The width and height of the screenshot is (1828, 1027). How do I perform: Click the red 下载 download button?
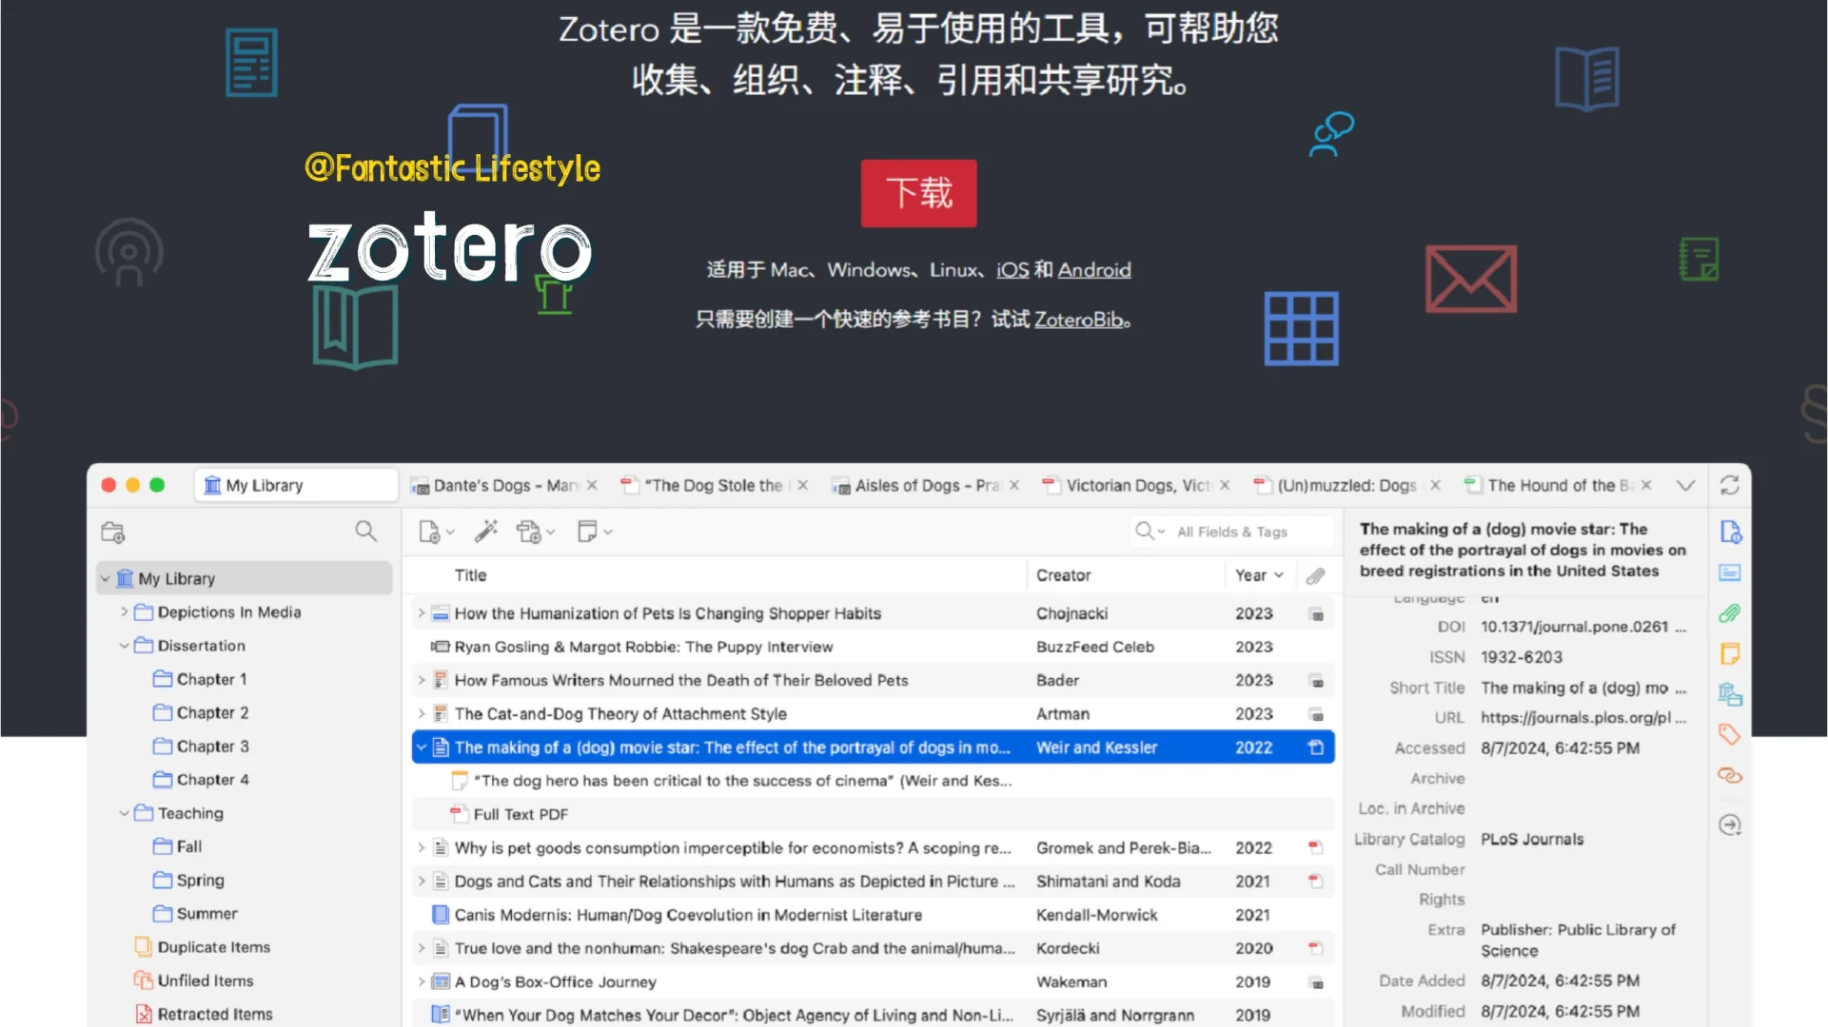918,193
